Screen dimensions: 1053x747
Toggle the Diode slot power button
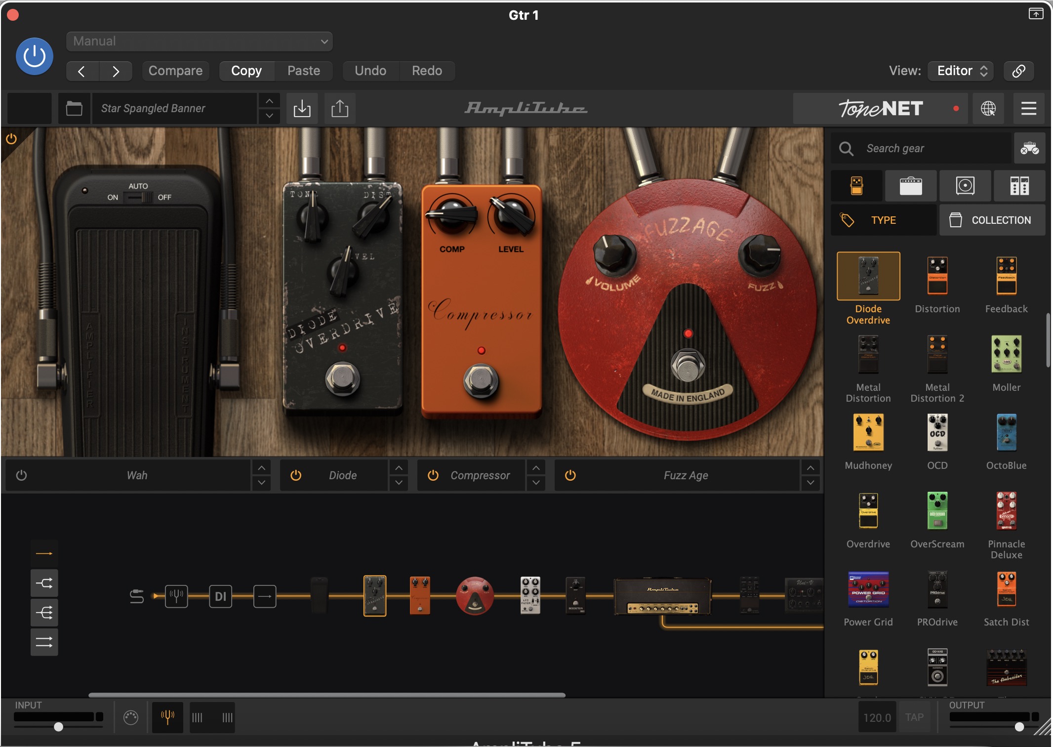(x=296, y=475)
